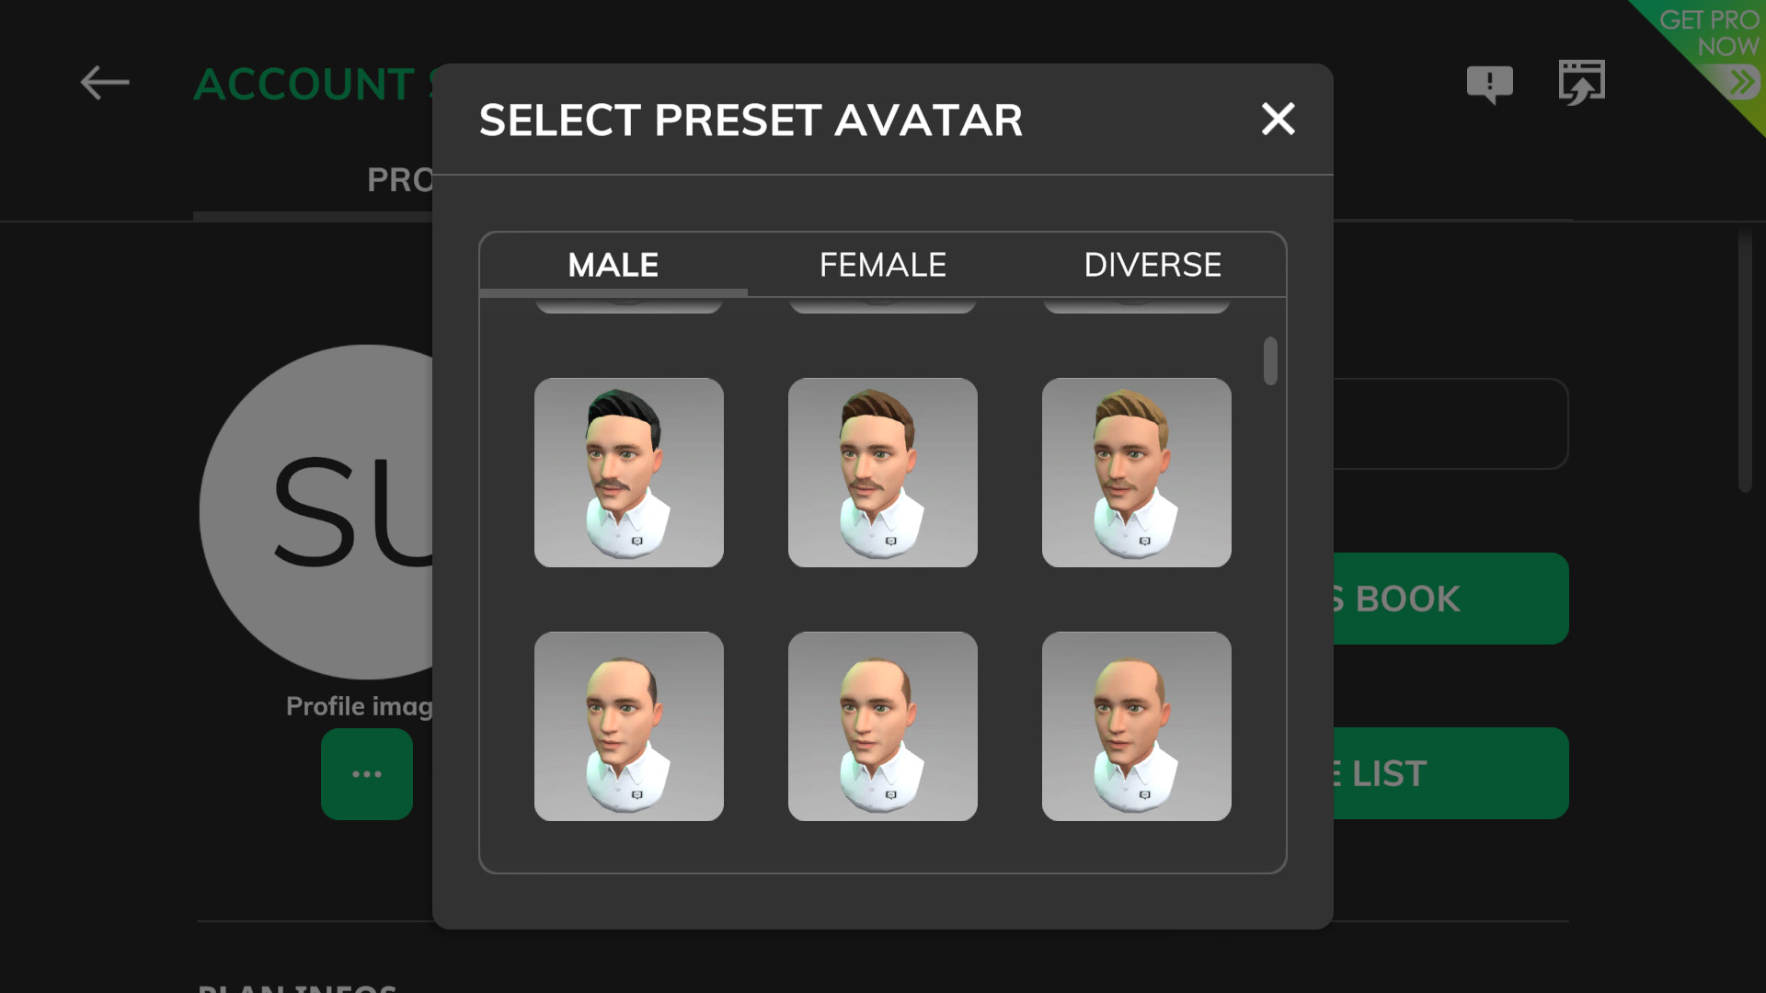Pick the first bald male avatar

tap(629, 726)
